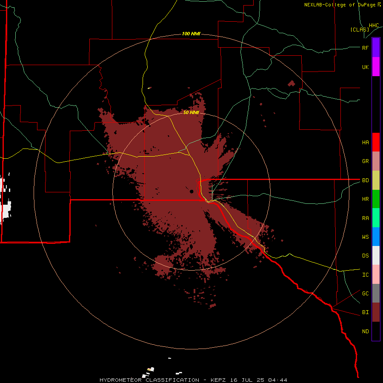The width and height of the screenshot is (383, 383).
Task: Click the 04:44 timestamp
Action: (277, 380)
